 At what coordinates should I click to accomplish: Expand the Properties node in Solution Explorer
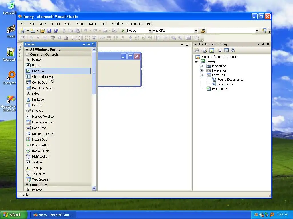coord(201,66)
